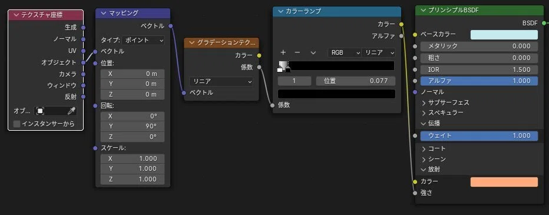Click the active stop index field 1
Image resolution: width=549 pixels, height=215 pixels.
(x=295, y=81)
